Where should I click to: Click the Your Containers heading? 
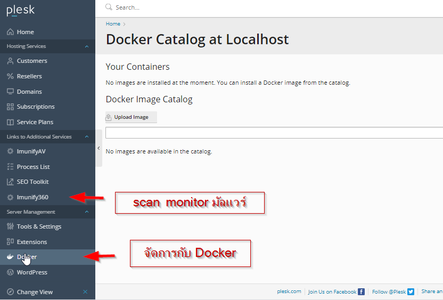coord(137,67)
